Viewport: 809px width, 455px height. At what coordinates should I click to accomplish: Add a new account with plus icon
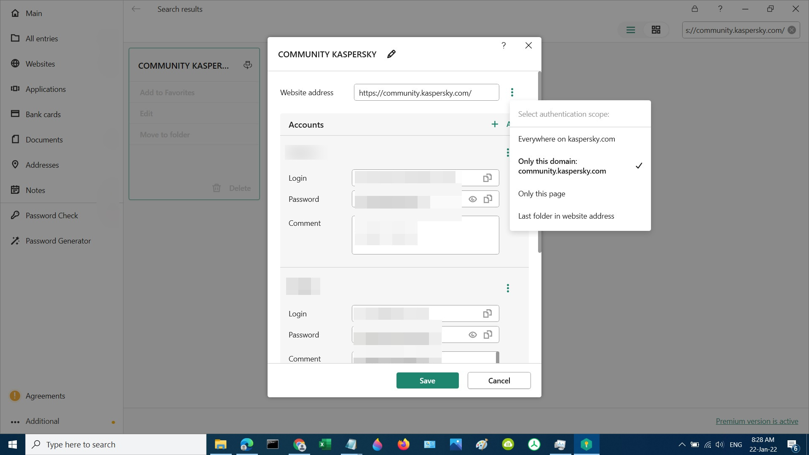pyautogui.click(x=495, y=124)
